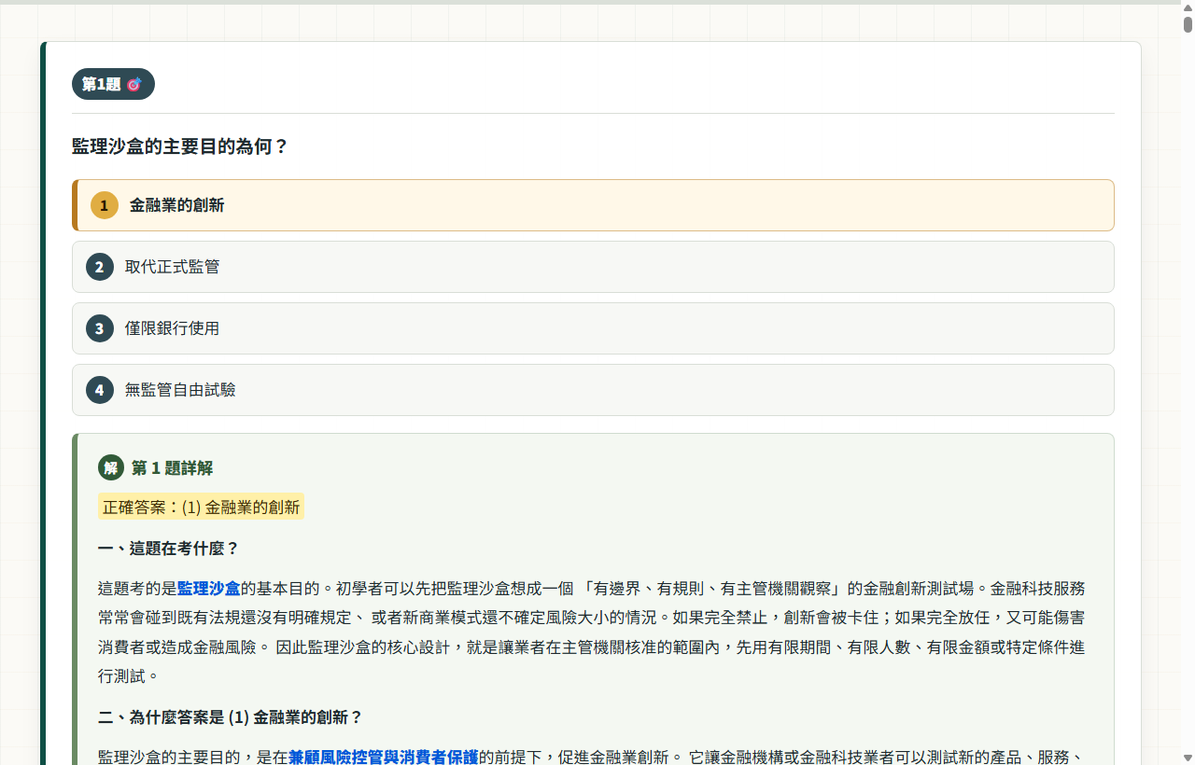Pick answer option 3 僅限銀行使用

(x=593, y=328)
